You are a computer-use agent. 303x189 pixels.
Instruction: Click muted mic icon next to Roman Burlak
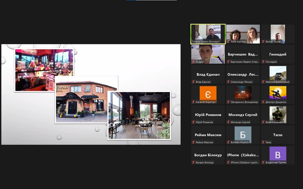pos(263,42)
